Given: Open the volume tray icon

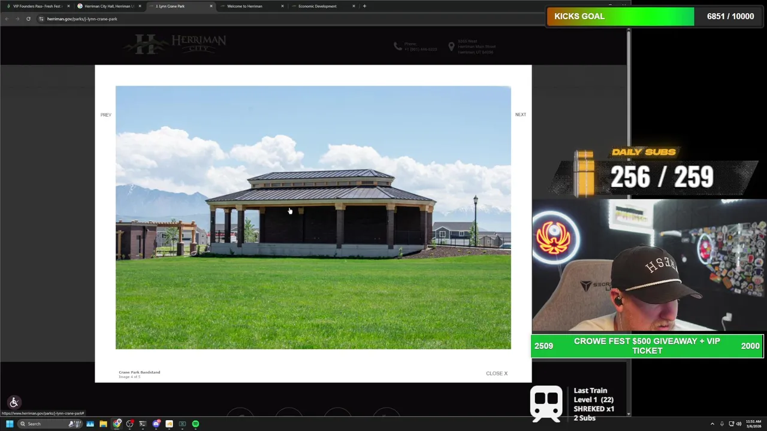Looking at the screenshot, I should coord(738,424).
